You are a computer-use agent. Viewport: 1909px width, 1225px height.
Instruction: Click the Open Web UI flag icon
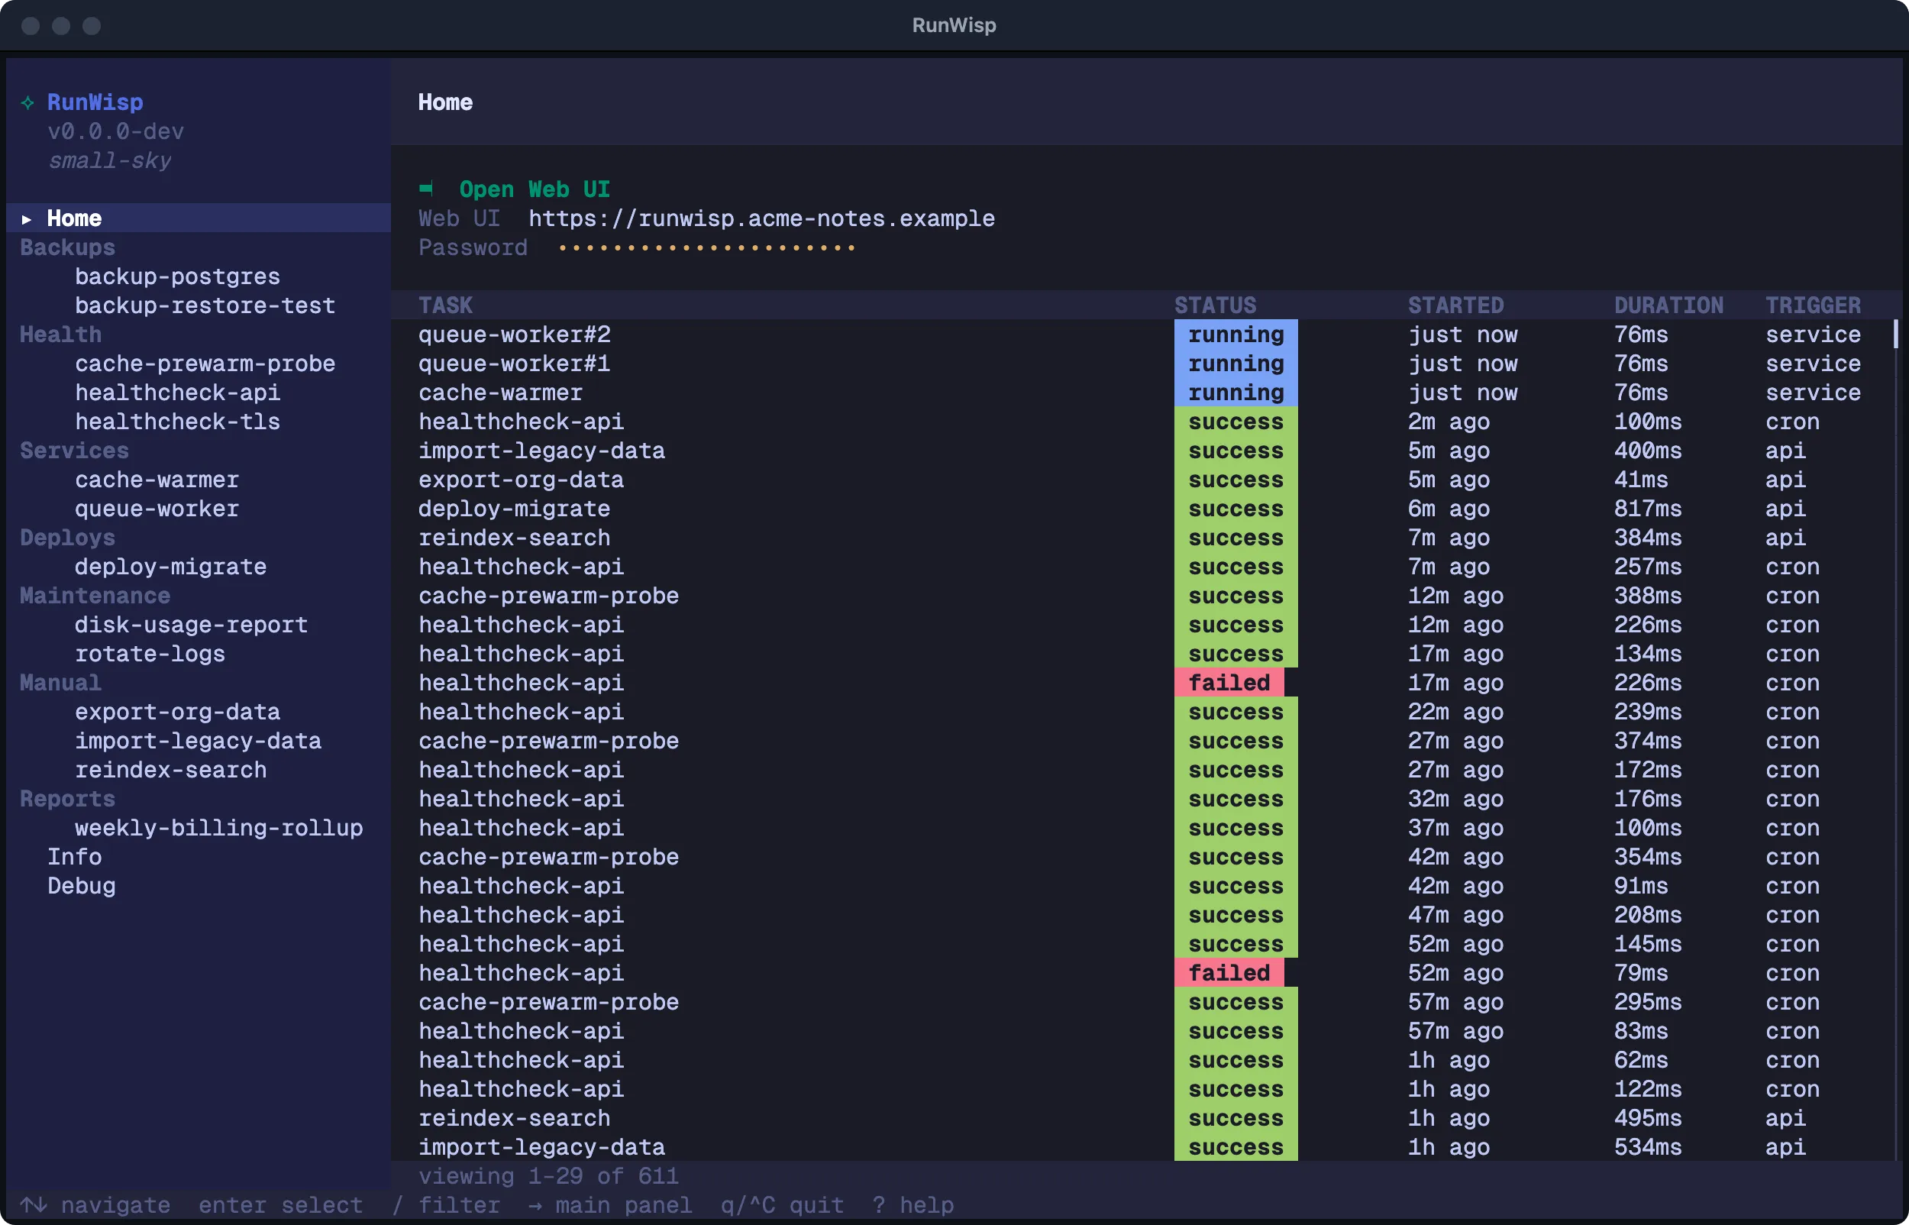tap(426, 189)
